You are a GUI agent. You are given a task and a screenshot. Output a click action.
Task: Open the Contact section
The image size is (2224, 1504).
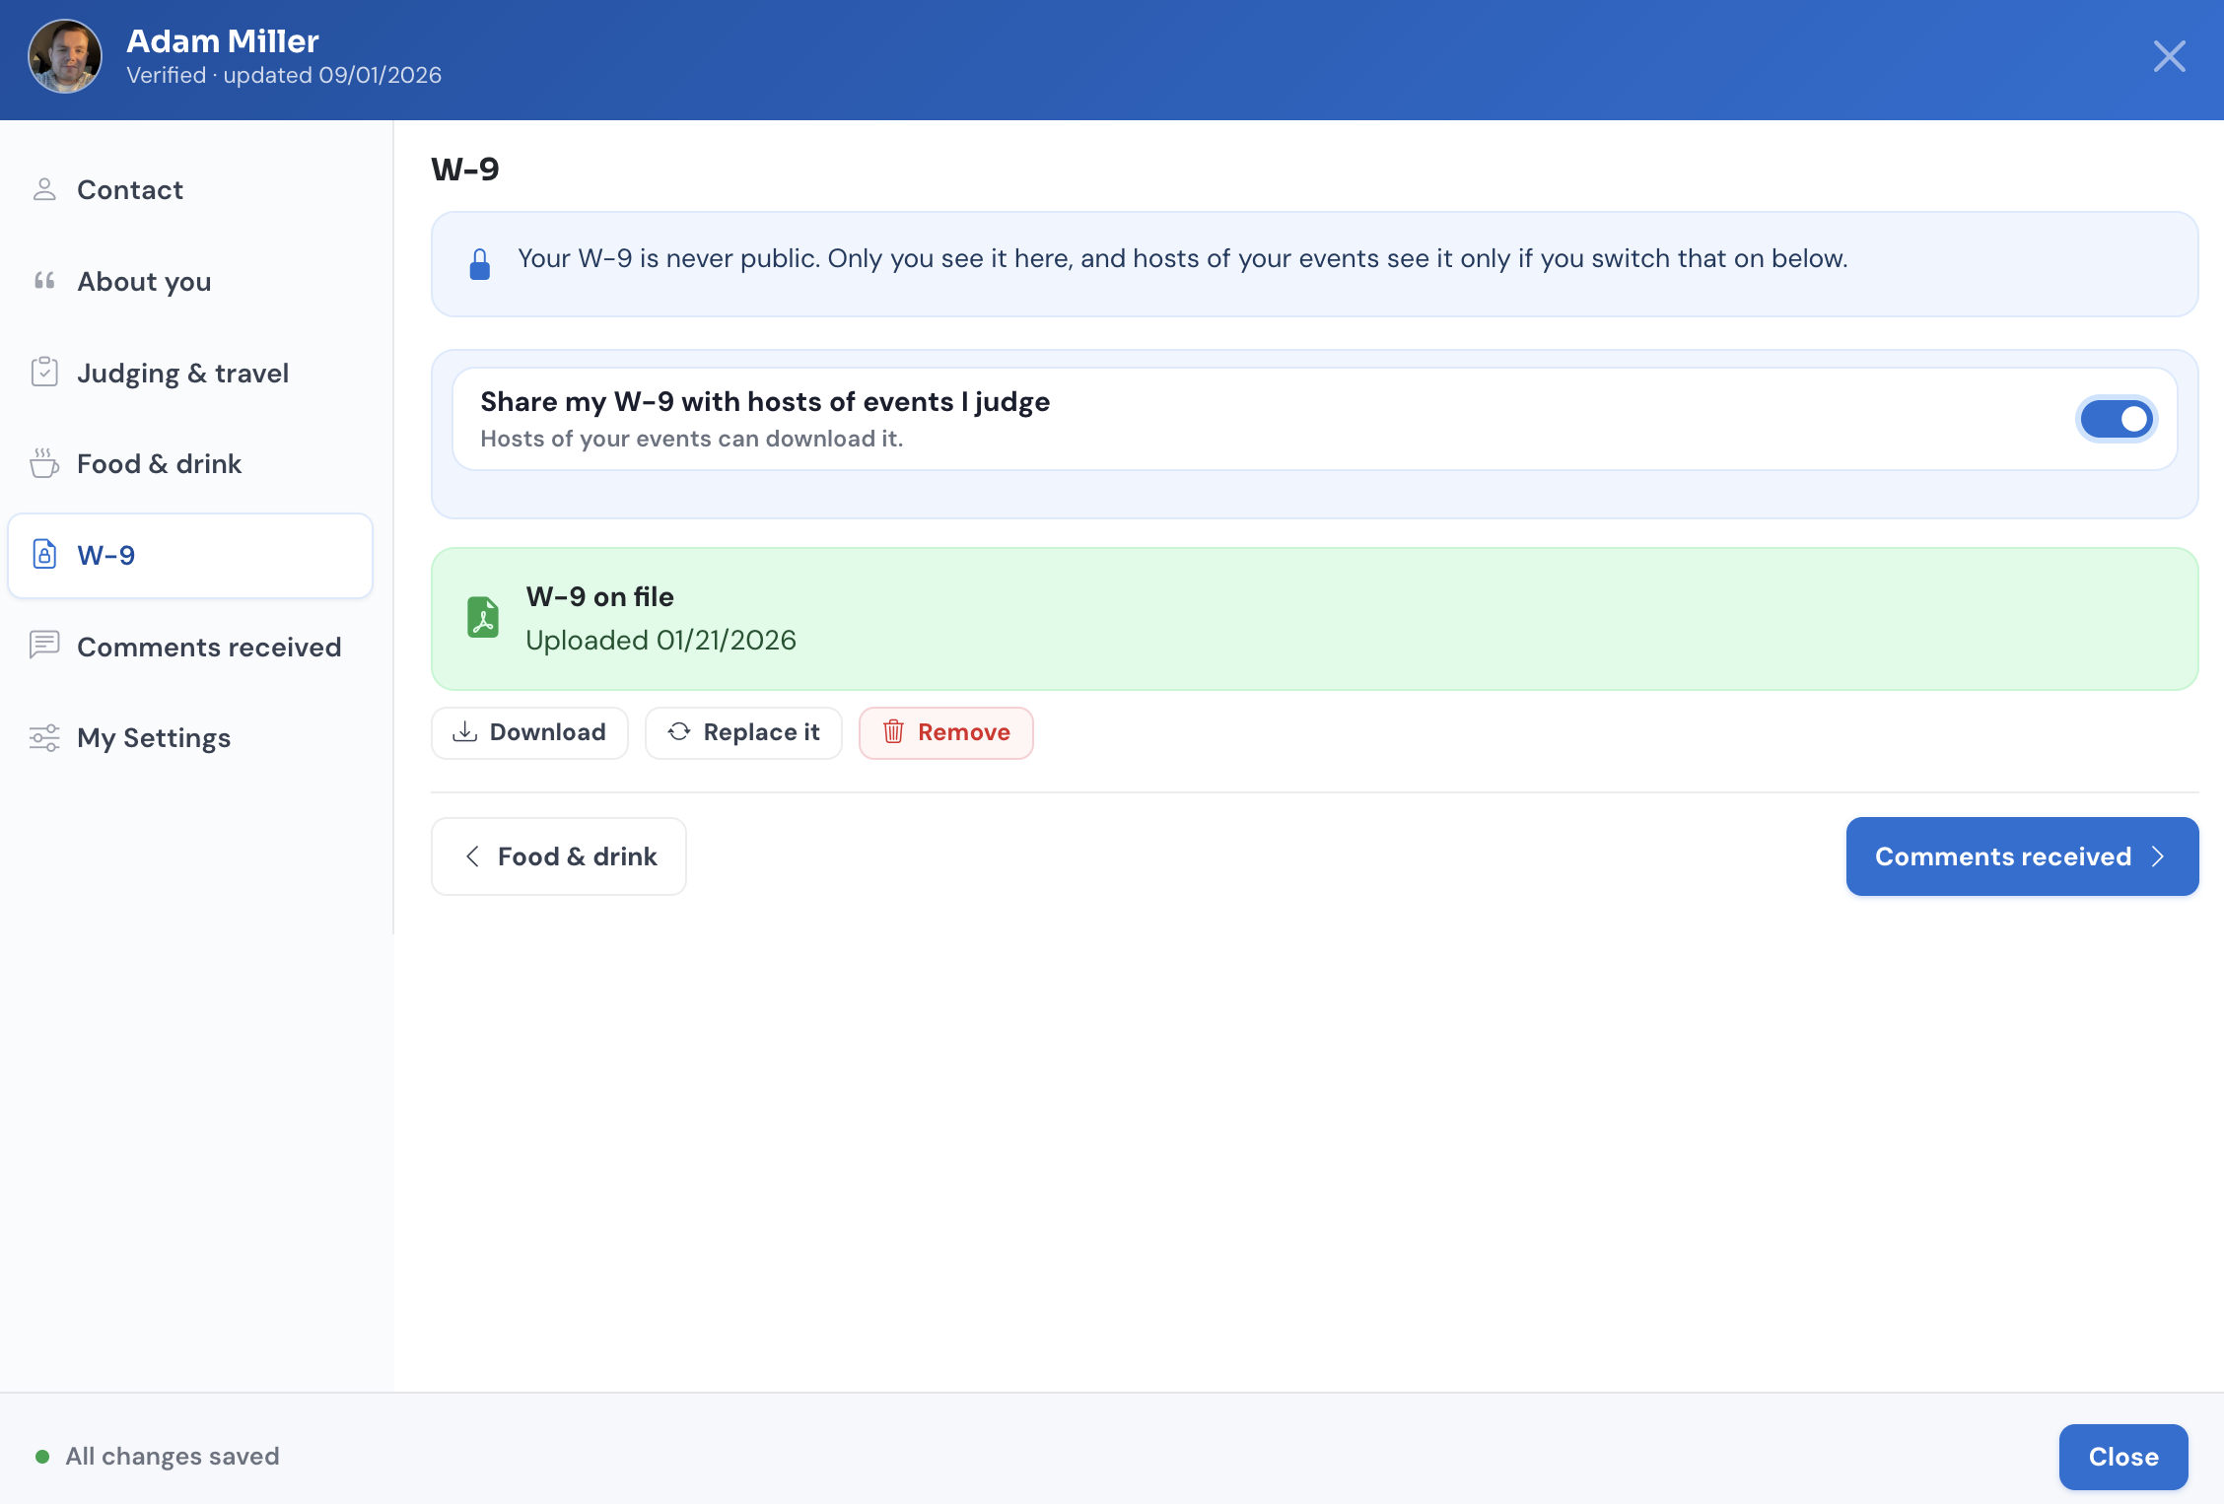(x=190, y=189)
